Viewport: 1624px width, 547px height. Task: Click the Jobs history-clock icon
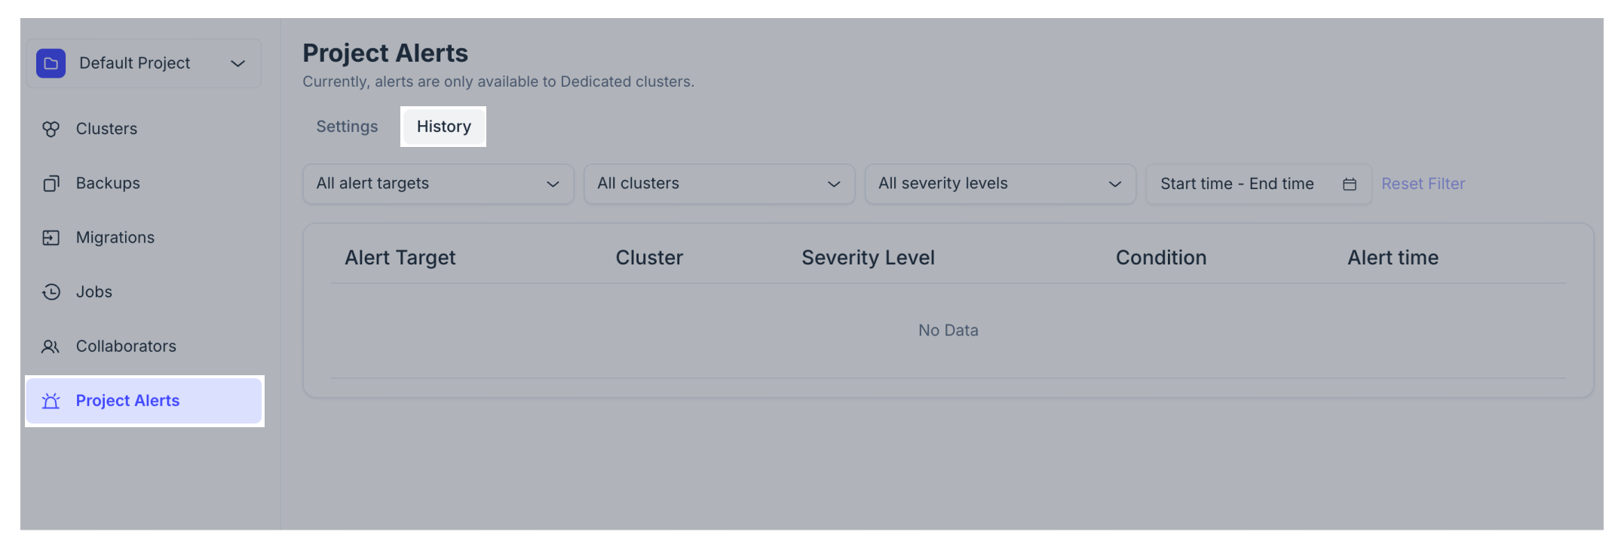tap(51, 292)
